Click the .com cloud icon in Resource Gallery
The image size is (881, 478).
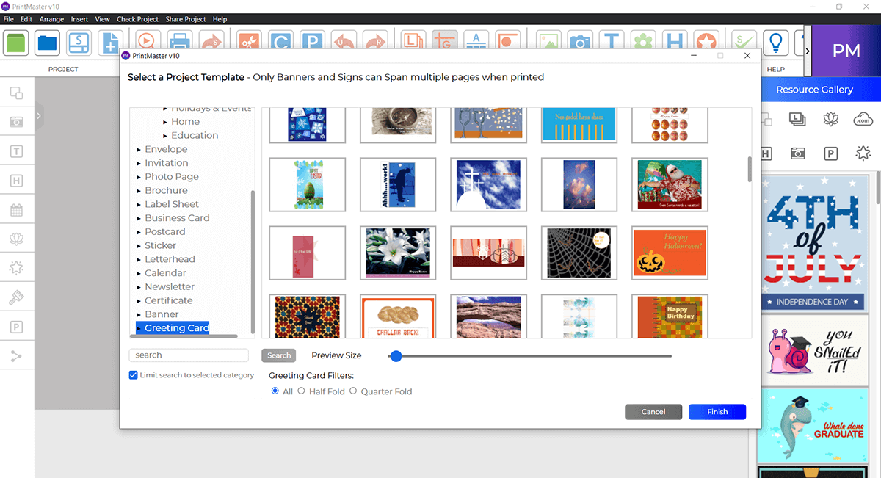(x=864, y=118)
